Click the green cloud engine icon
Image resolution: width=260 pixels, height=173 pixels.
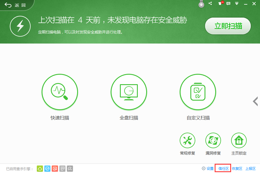tap(40, 169)
